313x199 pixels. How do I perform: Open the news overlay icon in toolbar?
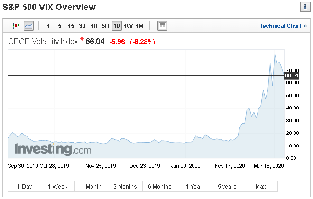[x=162, y=26]
